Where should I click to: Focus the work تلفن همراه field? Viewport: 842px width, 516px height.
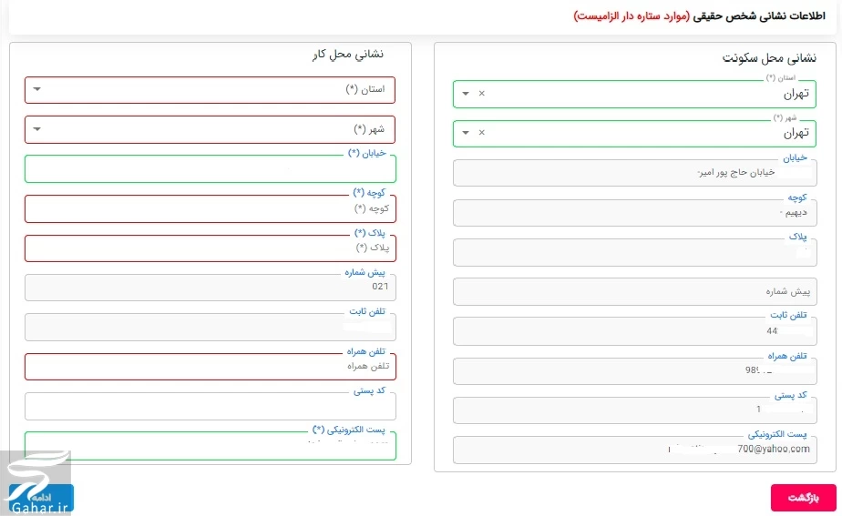pos(210,367)
